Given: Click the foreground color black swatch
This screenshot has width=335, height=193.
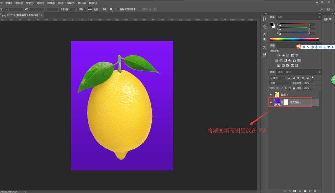Looking at the screenshot, I should click(272, 24).
